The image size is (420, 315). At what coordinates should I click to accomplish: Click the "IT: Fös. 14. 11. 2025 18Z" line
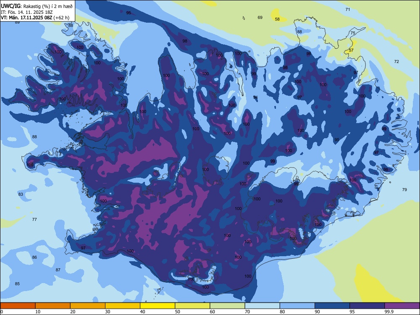coord(27,12)
